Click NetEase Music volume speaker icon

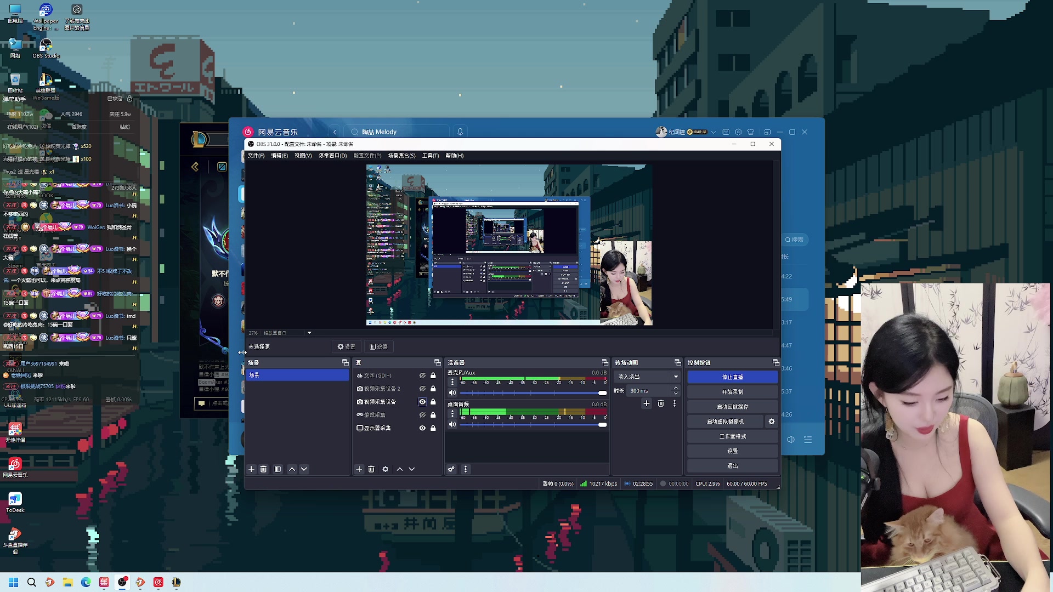[x=791, y=440]
